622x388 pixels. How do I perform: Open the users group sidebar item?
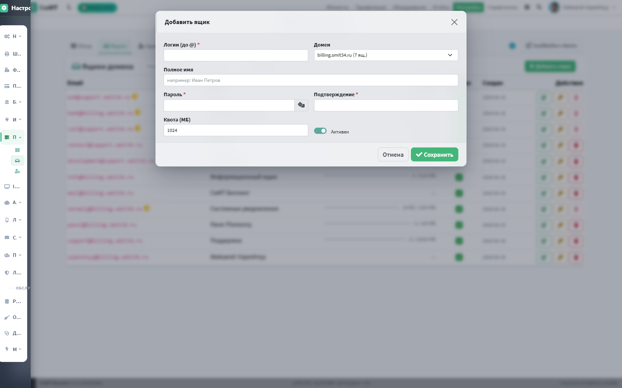click(x=7, y=255)
